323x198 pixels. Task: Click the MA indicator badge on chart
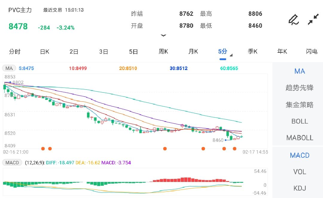[x=9, y=68]
